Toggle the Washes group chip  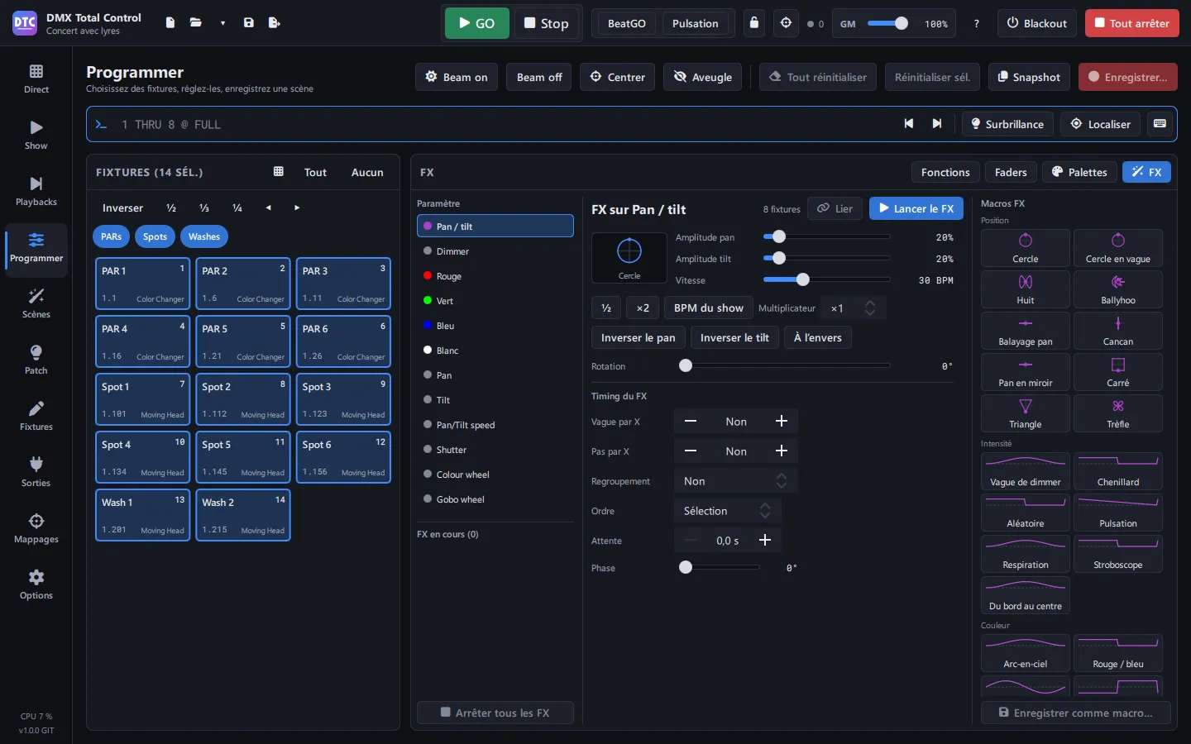(x=204, y=236)
